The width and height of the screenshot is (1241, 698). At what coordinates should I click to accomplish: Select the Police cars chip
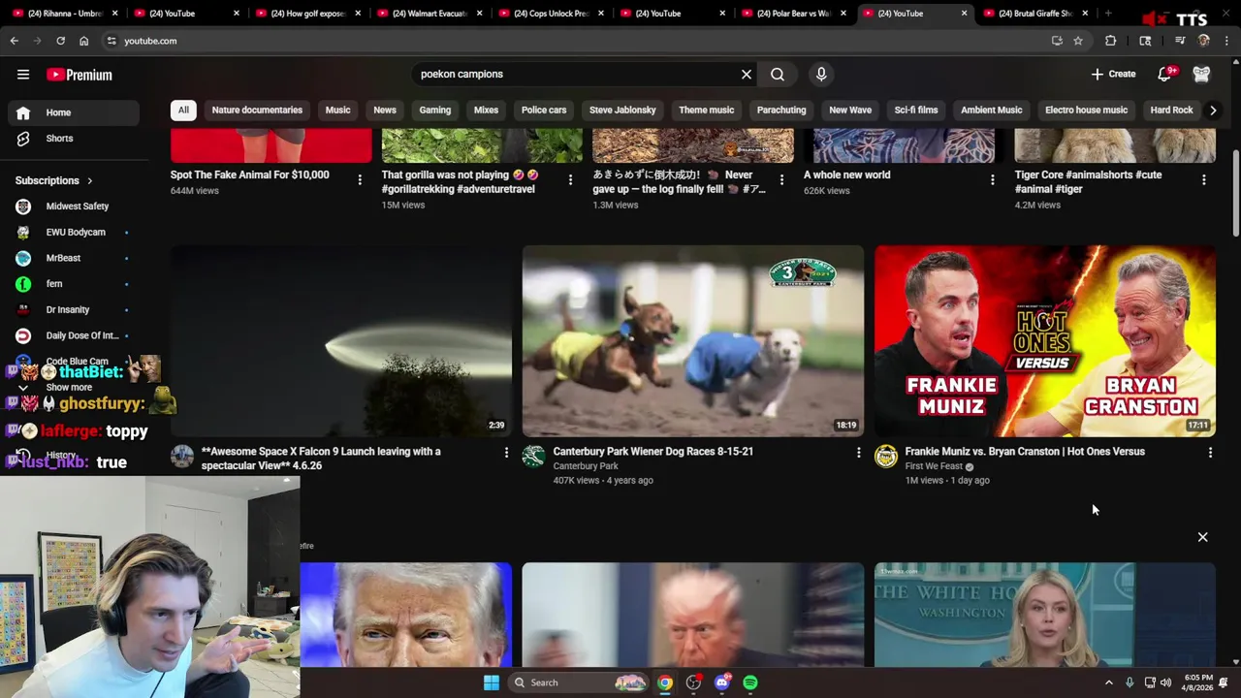tap(544, 110)
